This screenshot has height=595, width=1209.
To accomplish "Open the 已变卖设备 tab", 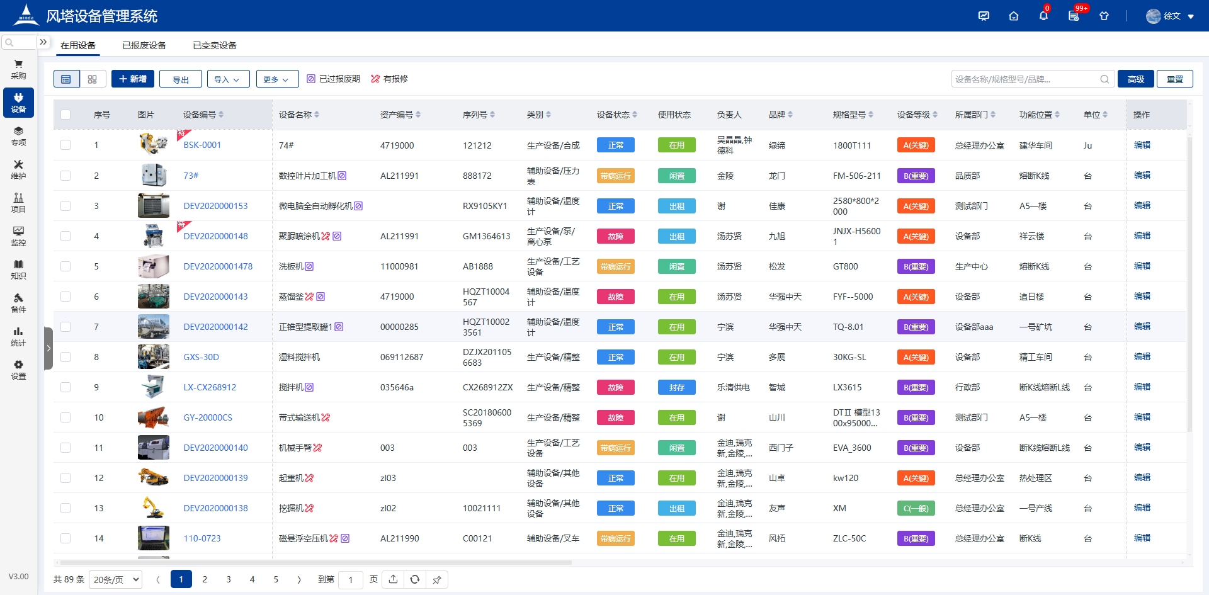I will 214,45.
